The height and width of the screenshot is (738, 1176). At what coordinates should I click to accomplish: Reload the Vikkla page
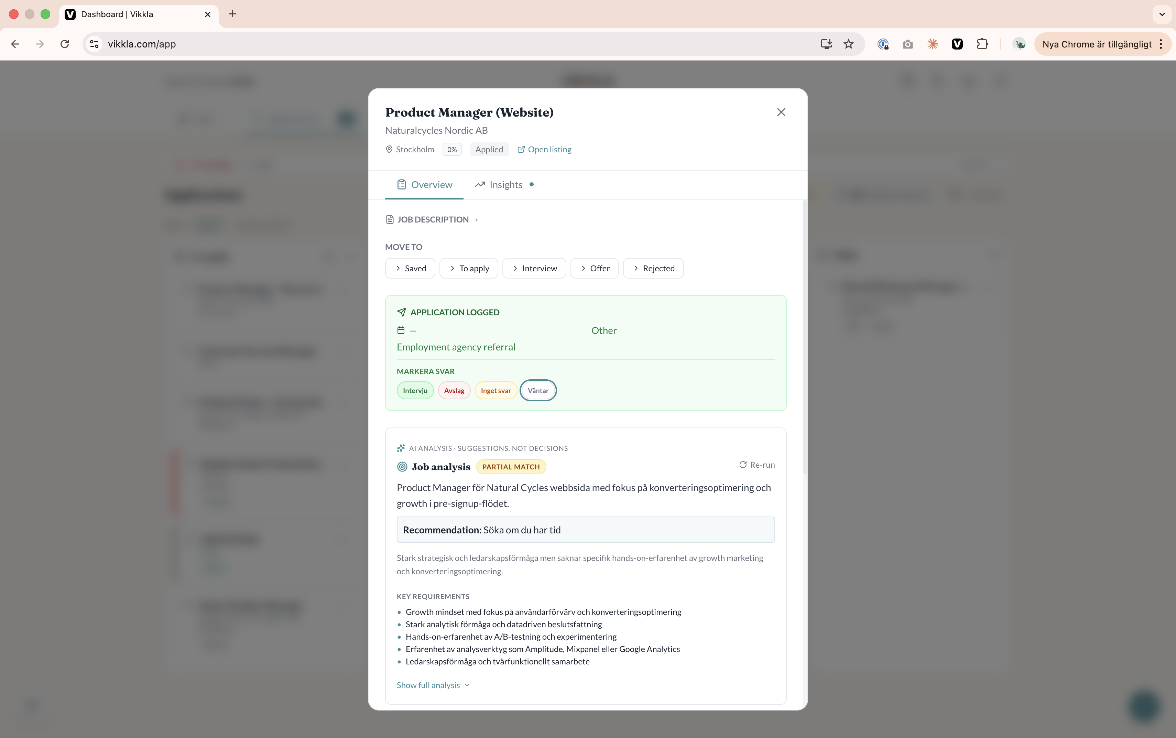pyautogui.click(x=64, y=44)
